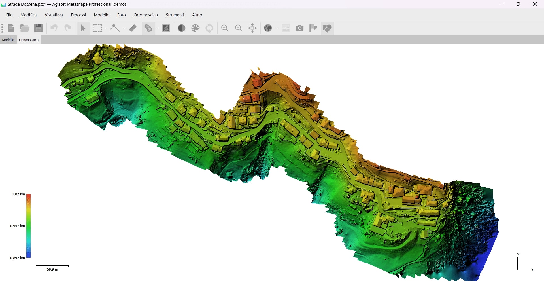Open a project with the folder icon

25,28
